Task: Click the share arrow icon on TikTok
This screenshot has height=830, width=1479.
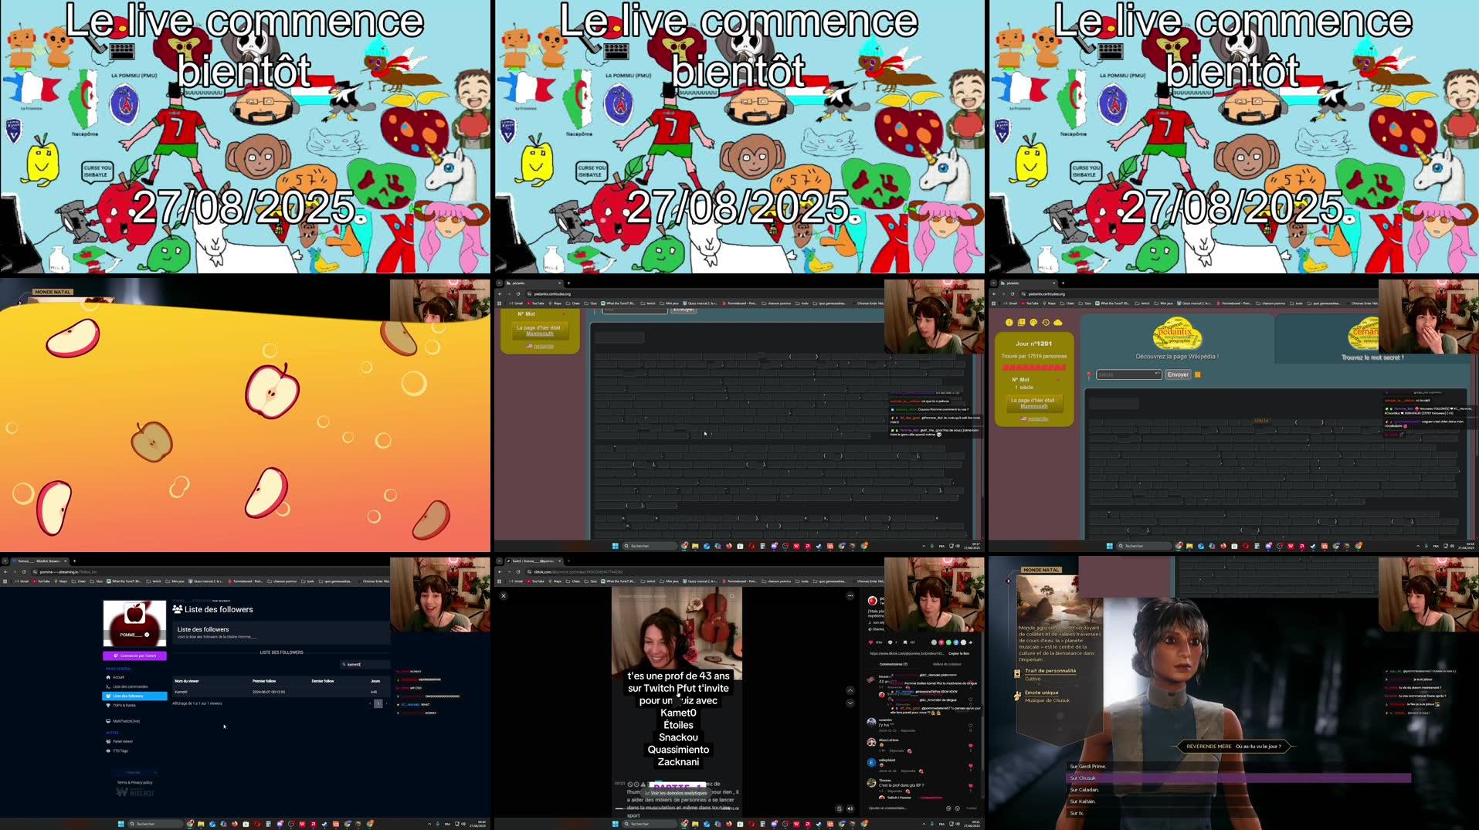Action: click(x=971, y=642)
